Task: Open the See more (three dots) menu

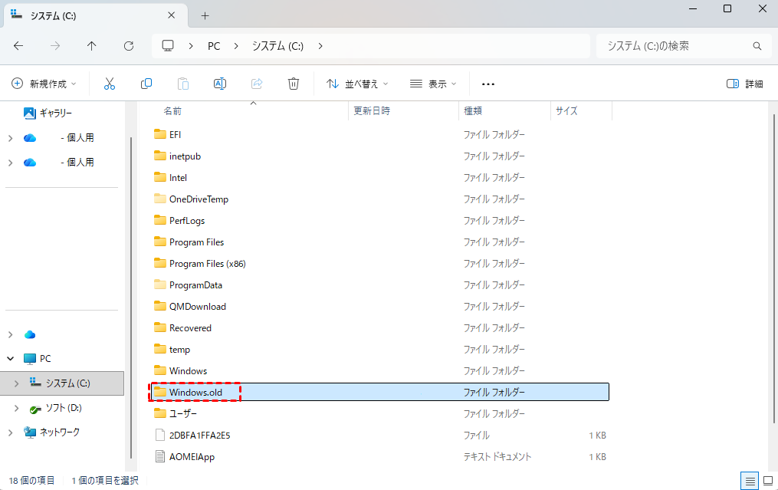Action: pos(487,84)
